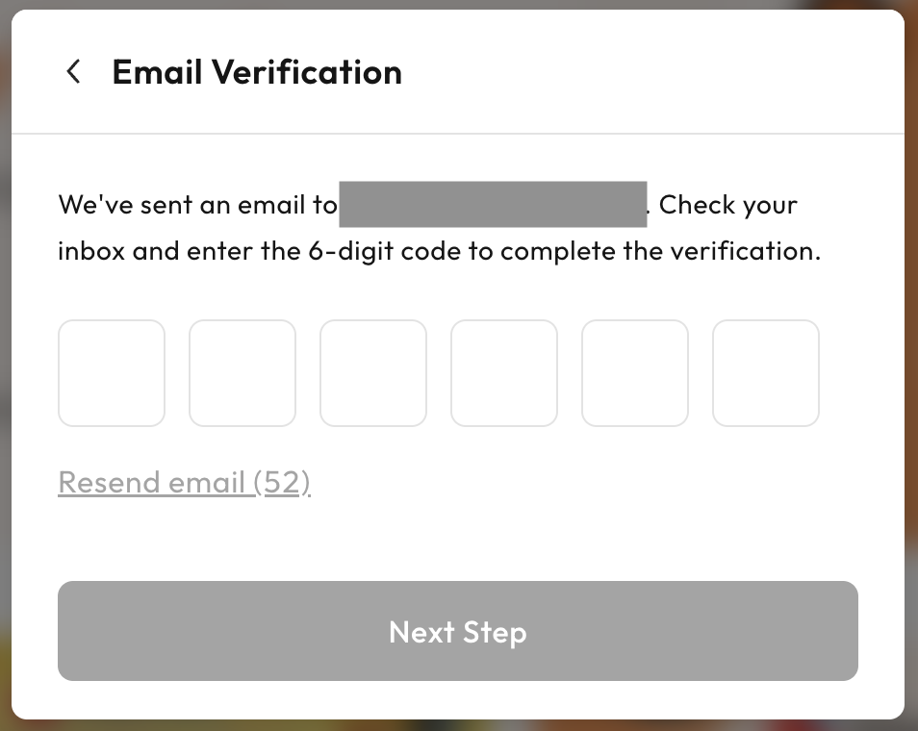Click the sixth digit code box

(766, 373)
